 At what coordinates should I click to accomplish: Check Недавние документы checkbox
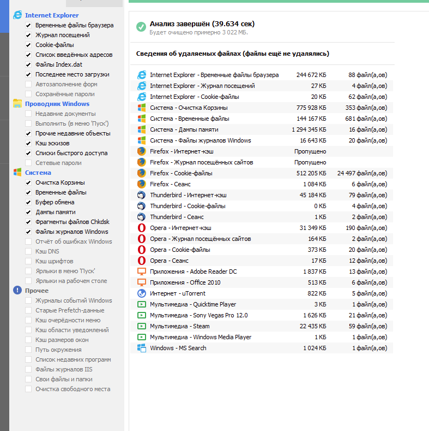28,114
